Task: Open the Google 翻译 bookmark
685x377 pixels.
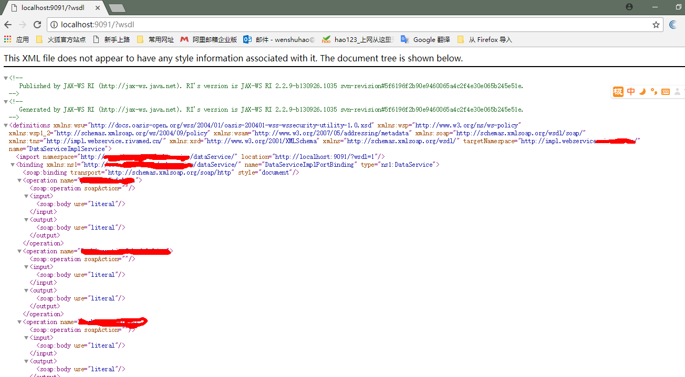Action: (425, 39)
